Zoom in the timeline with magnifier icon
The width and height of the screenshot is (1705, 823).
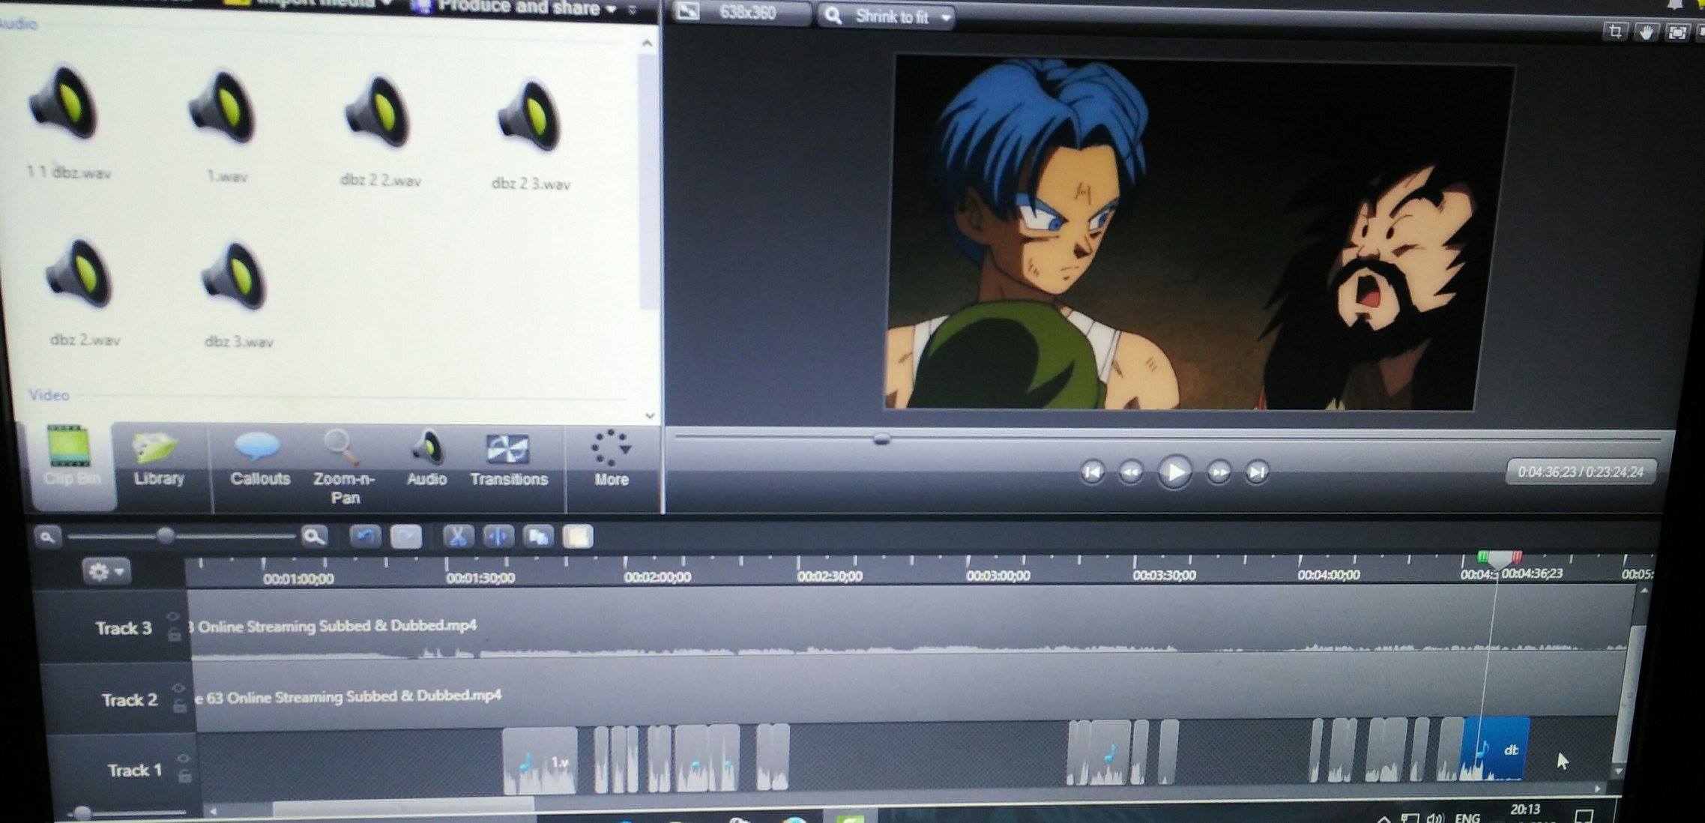[x=314, y=536]
